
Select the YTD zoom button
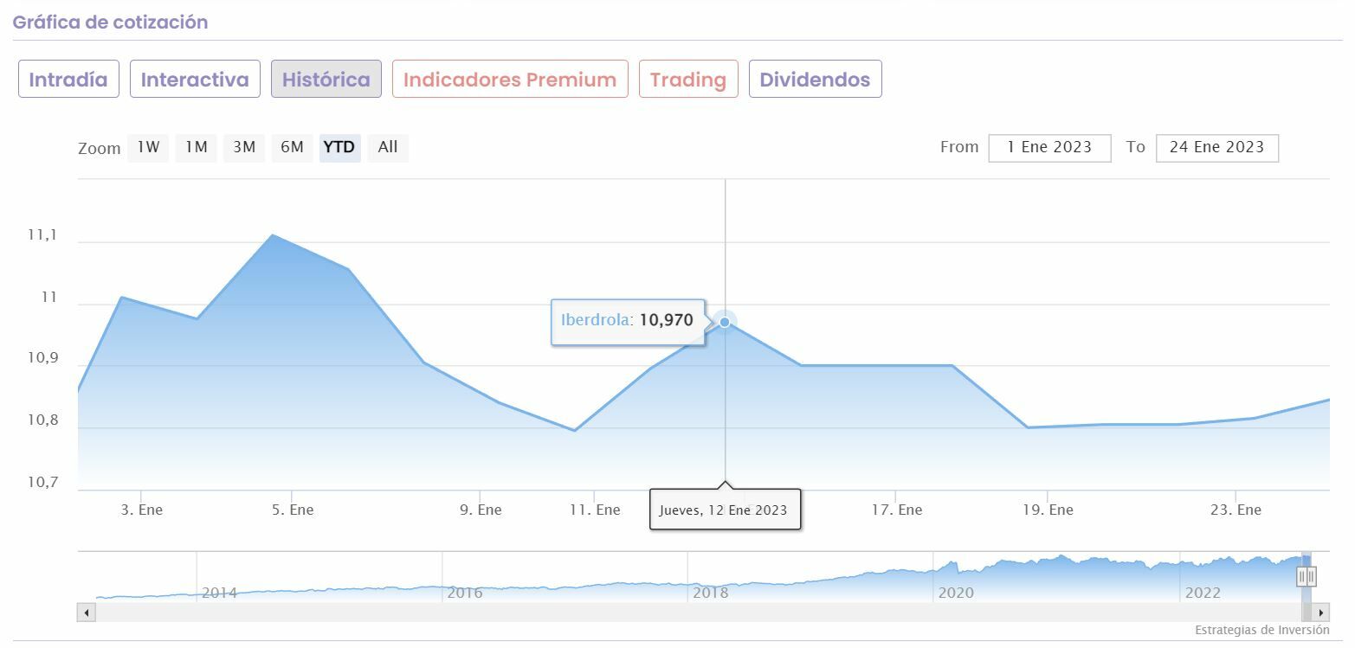tap(339, 147)
